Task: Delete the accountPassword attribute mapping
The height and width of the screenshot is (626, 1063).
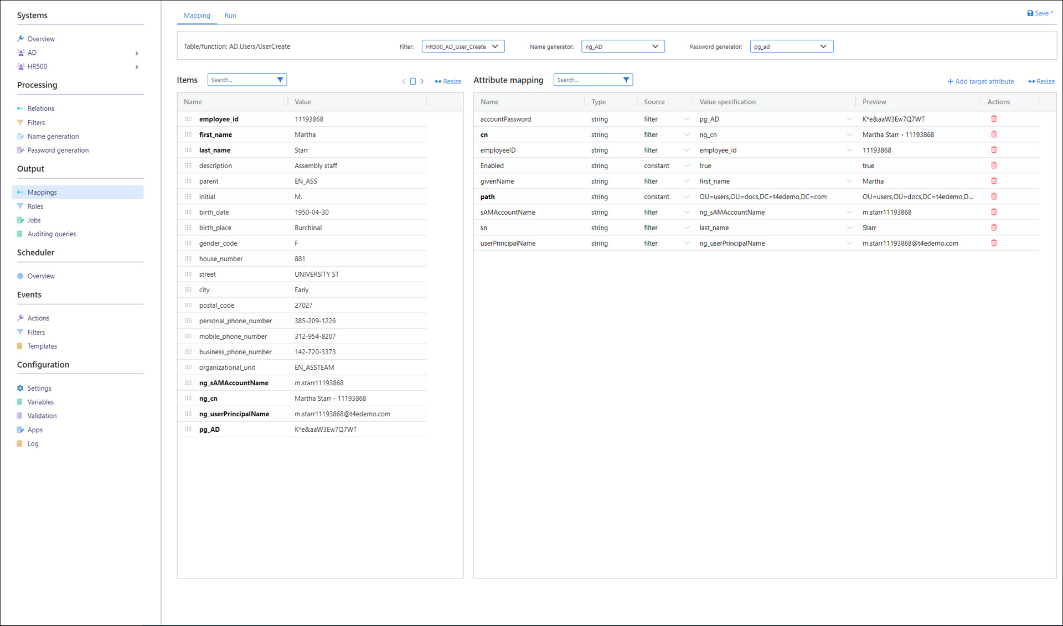Action: (994, 119)
